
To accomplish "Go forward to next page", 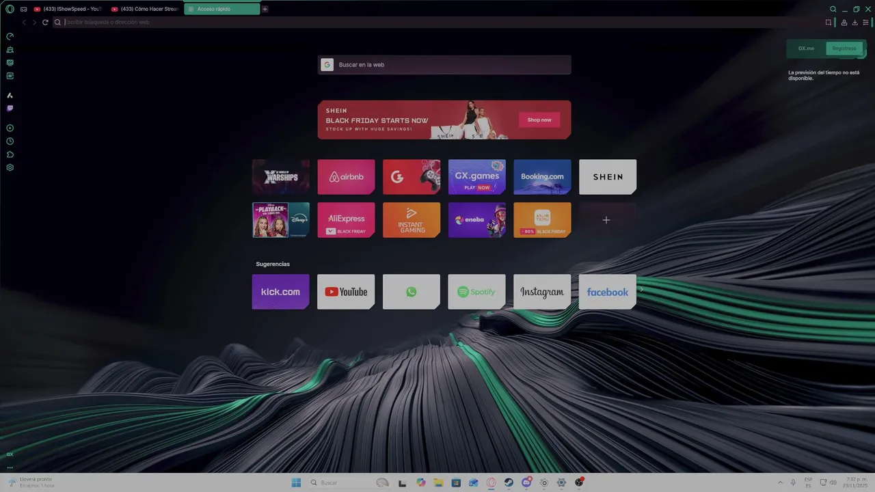I will point(34,22).
